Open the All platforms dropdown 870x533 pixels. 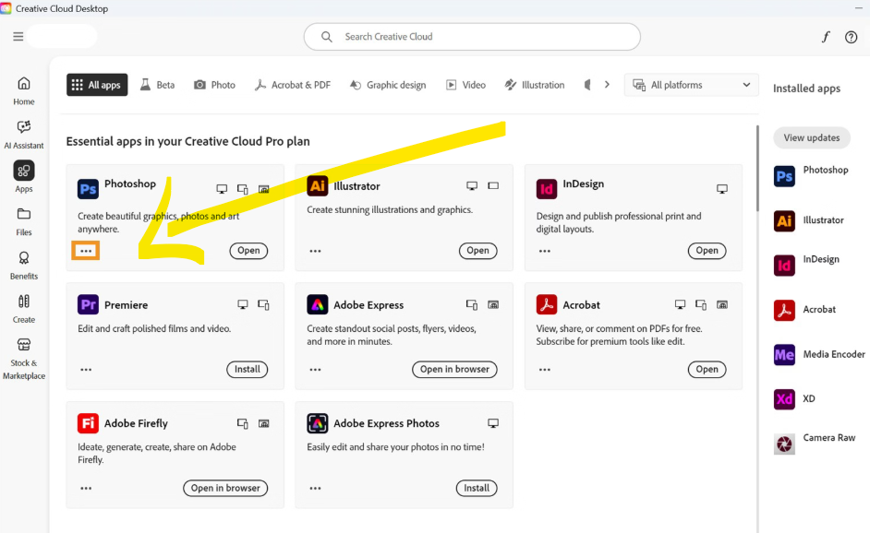click(692, 85)
